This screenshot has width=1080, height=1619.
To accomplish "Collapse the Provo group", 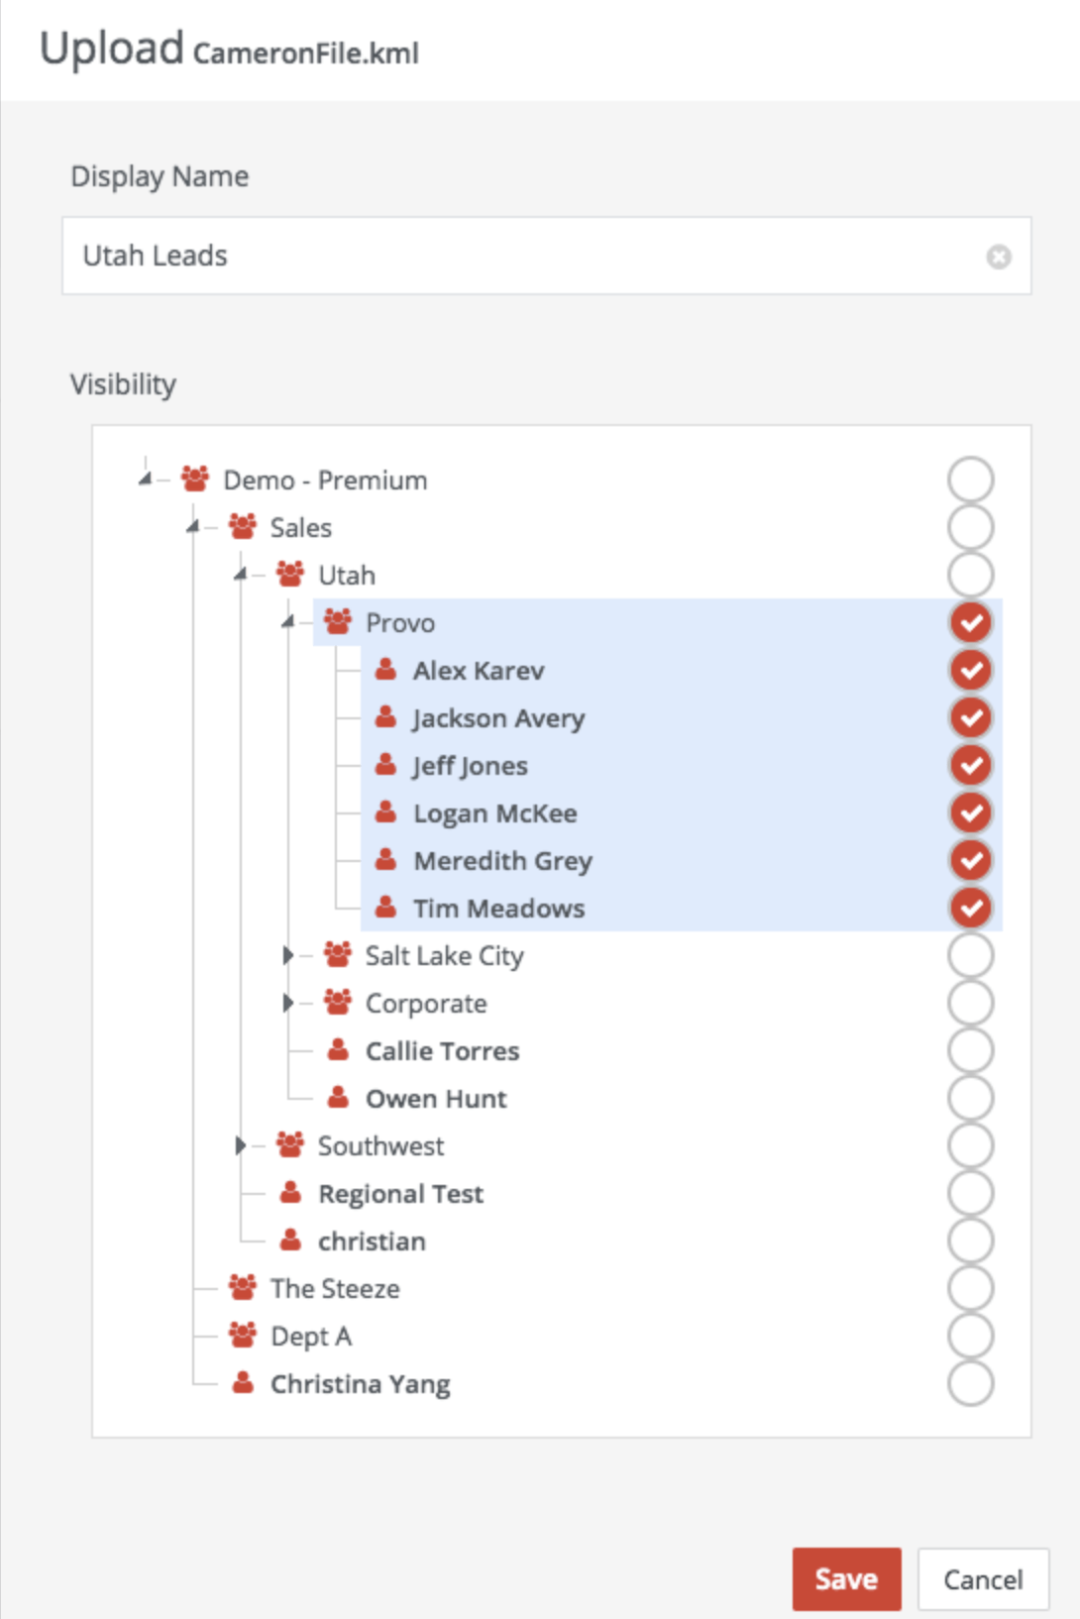I will click(x=288, y=622).
